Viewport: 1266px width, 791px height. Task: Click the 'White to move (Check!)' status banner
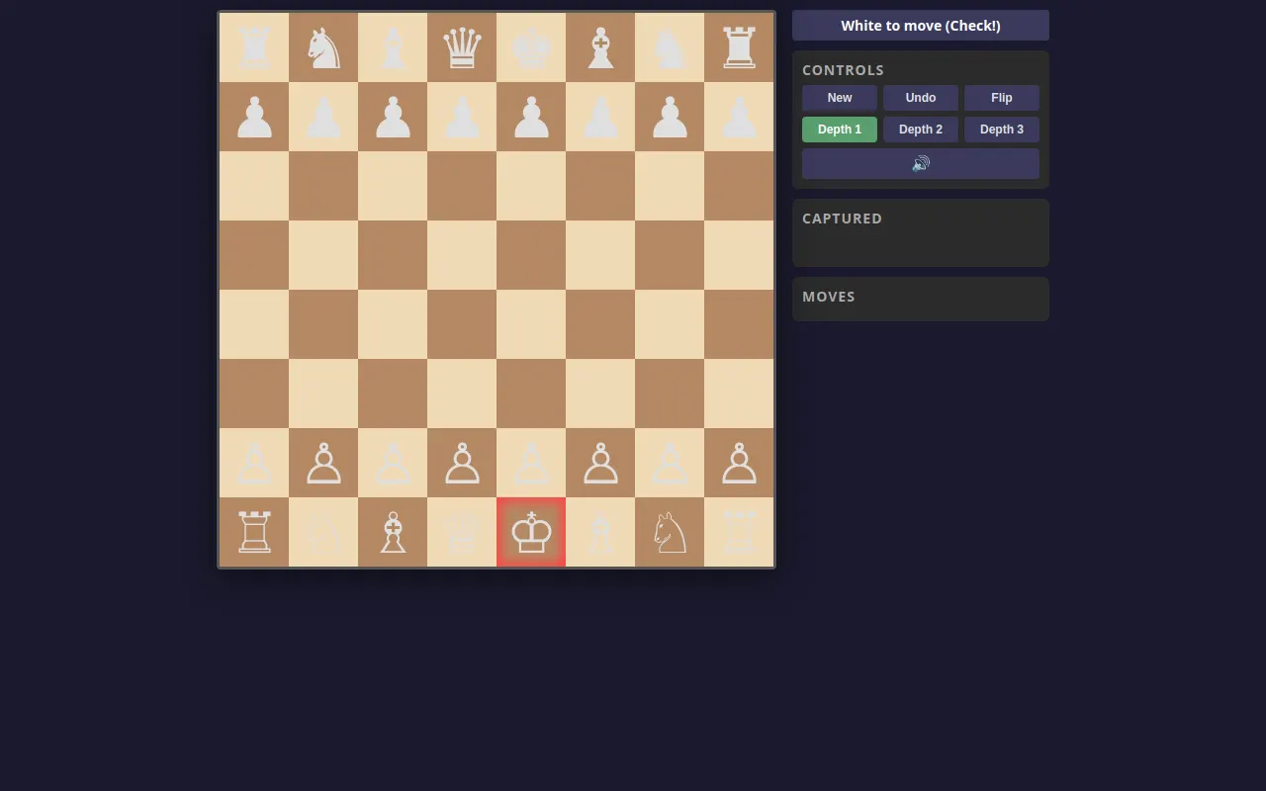pyautogui.click(x=921, y=26)
